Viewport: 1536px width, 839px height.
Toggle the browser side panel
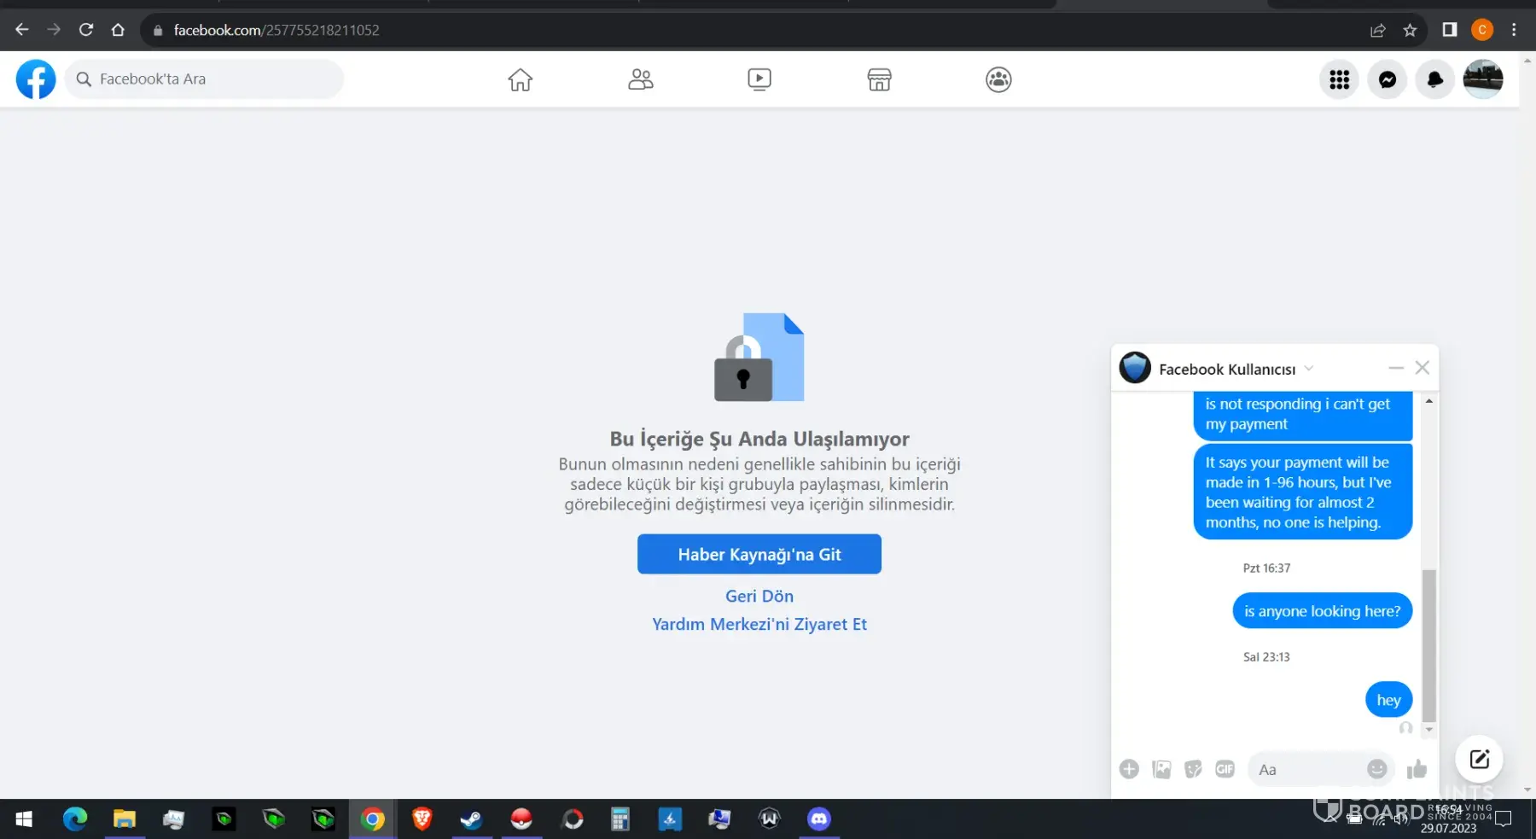(1449, 30)
